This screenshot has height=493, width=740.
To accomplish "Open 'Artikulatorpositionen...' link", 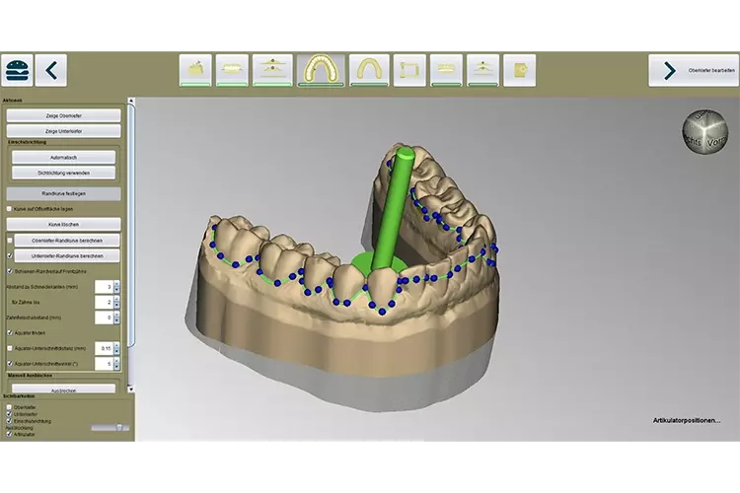I will 686,420.
